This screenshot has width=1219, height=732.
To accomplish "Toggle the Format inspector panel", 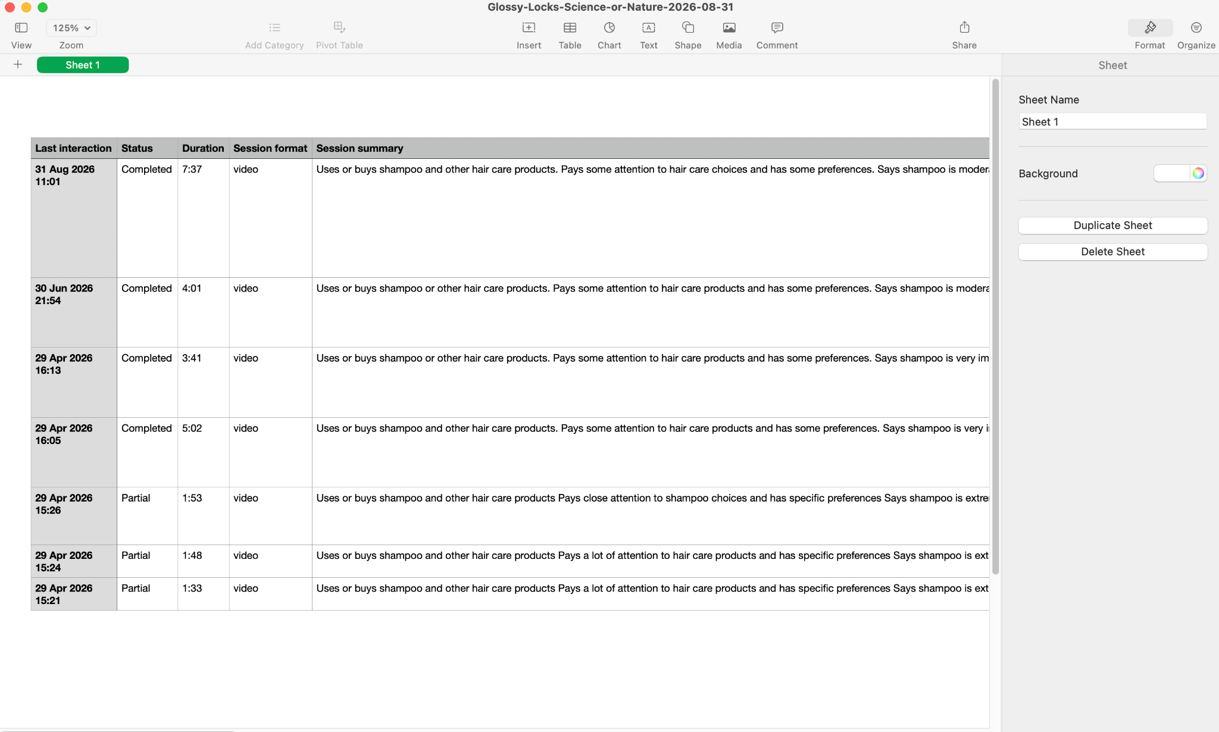I will 1150,28.
